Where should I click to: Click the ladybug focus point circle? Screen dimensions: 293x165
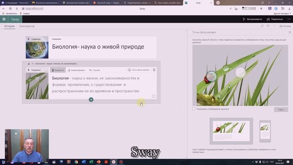pos(212,76)
